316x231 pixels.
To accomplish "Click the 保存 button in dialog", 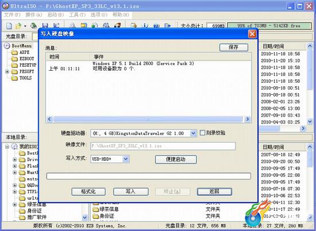I will pos(234,47).
